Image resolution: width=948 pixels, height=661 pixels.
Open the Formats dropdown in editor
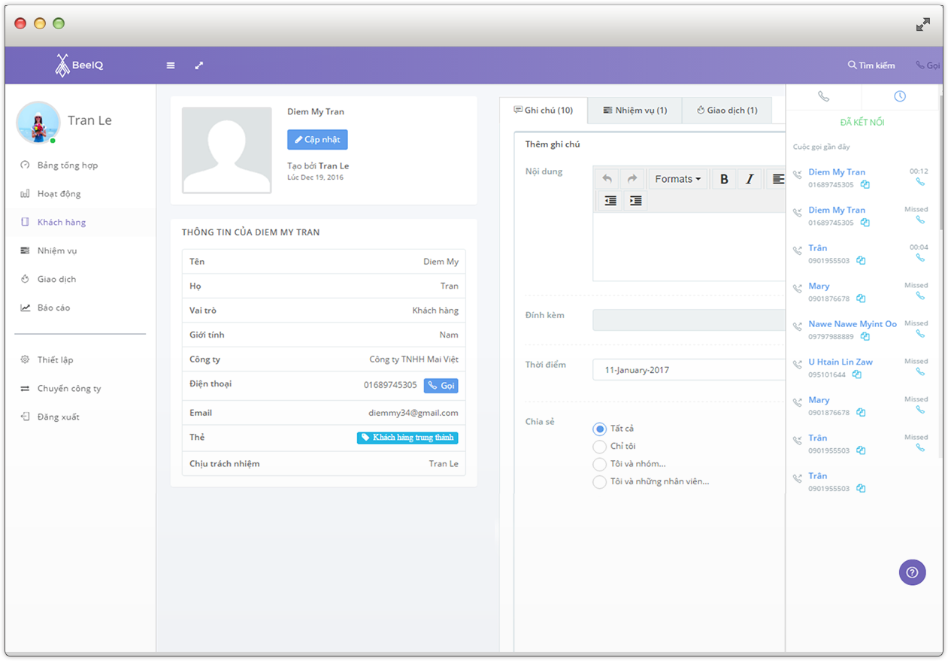pyautogui.click(x=677, y=179)
